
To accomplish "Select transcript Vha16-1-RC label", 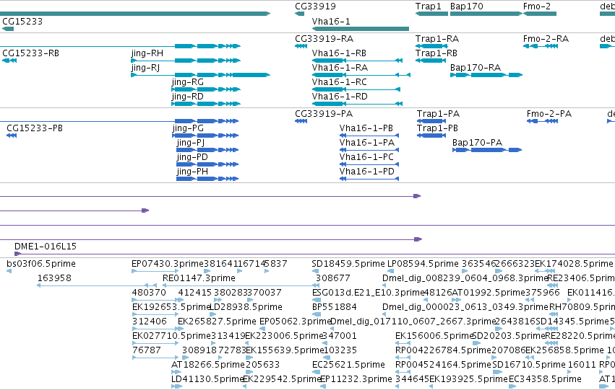I will point(339,82).
